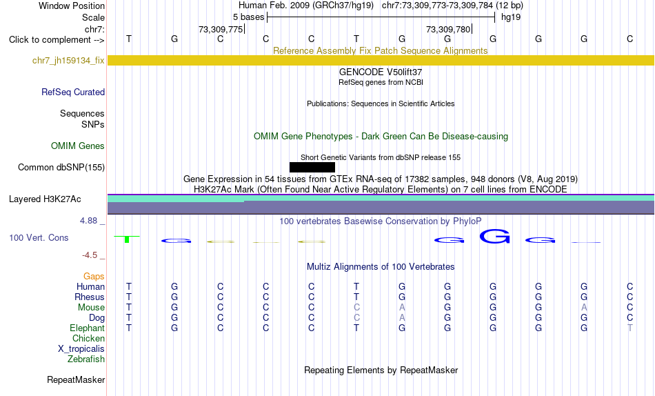Image resolution: width=655 pixels, height=396 pixels.
Task: Click the OMIM Gene Phenotypes track title
Action: pyautogui.click(x=381, y=137)
